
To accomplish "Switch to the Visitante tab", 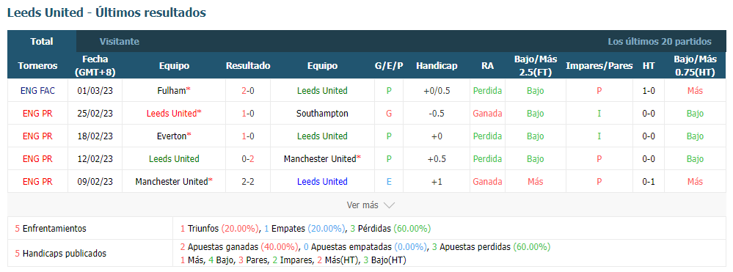I will pyautogui.click(x=119, y=42).
